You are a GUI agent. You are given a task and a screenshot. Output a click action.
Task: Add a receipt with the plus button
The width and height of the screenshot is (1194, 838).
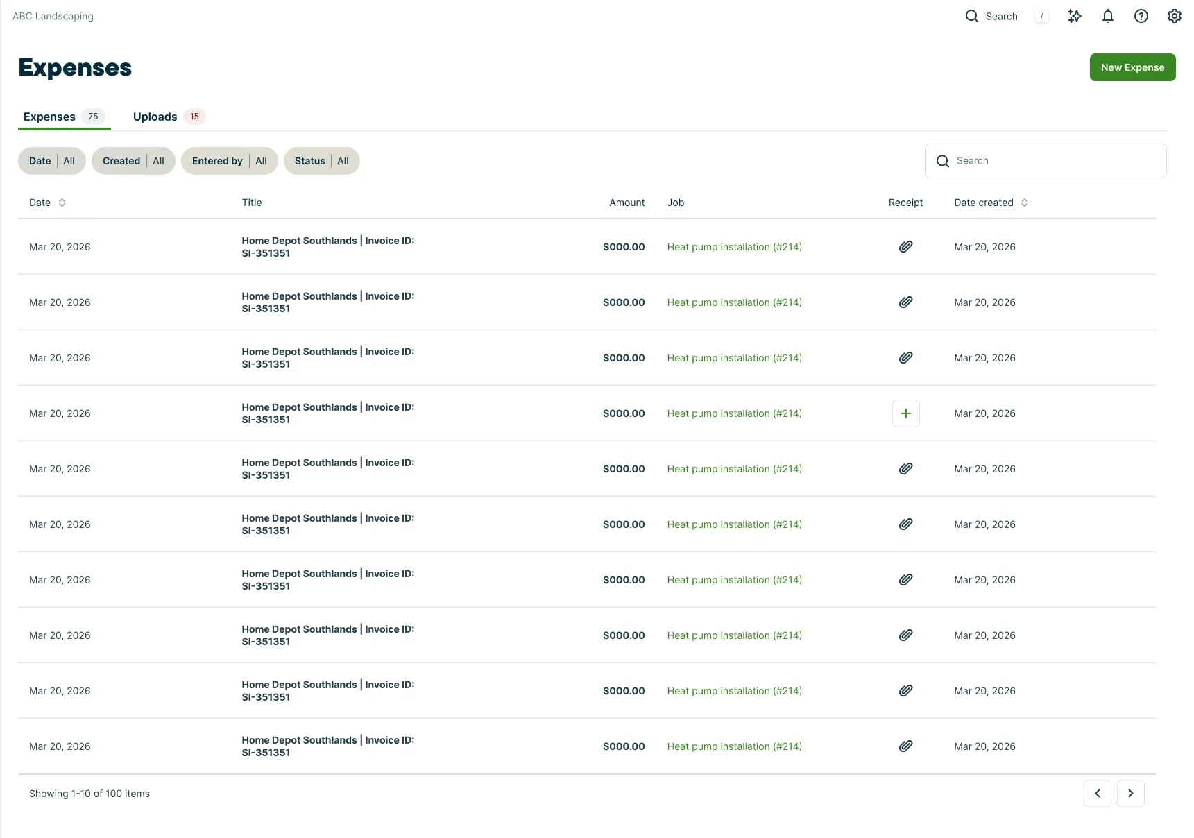[905, 413]
